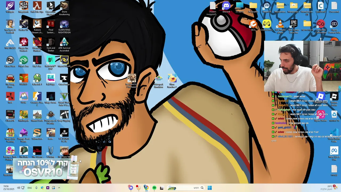Select the Minecraft-style RV There Yet icon
341x192 pixels.
coord(64,152)
